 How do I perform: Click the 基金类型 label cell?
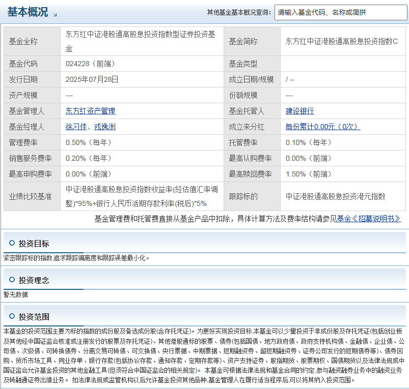252,64
